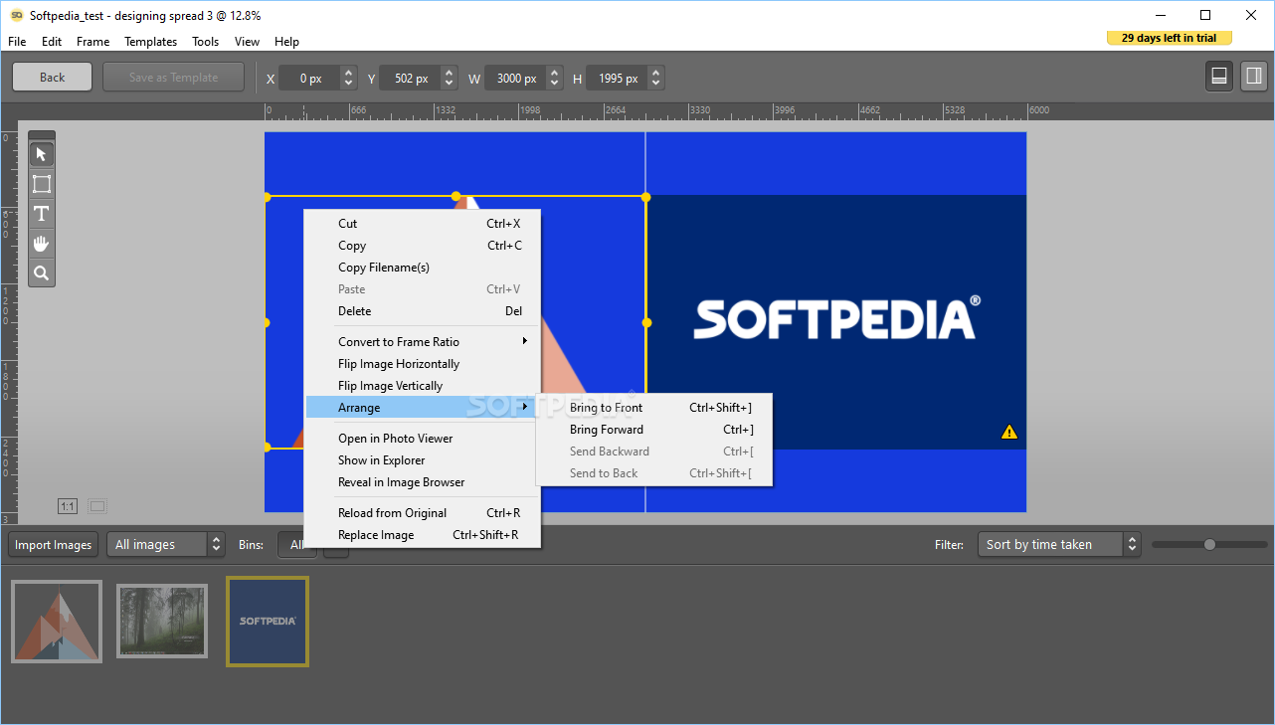Viewport: 1275px width, 725px height.
Task: Expand the Convert to Frame Ratio submenu
Action: tap(423, 342)
